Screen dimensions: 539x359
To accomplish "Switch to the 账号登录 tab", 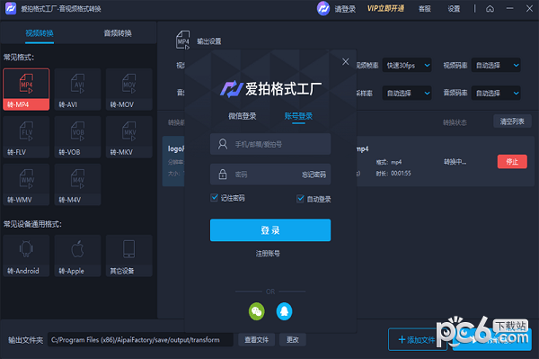I will [298, 116].
